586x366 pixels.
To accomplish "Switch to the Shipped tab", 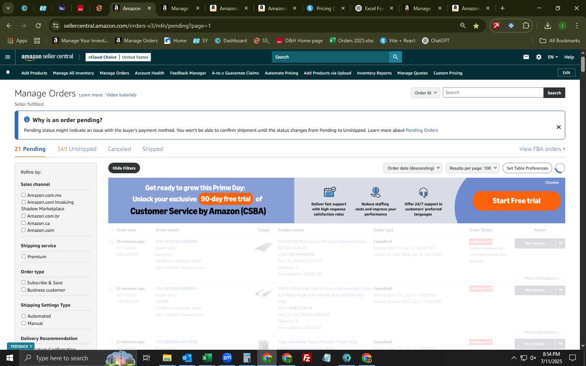I will tap(153, 149).
